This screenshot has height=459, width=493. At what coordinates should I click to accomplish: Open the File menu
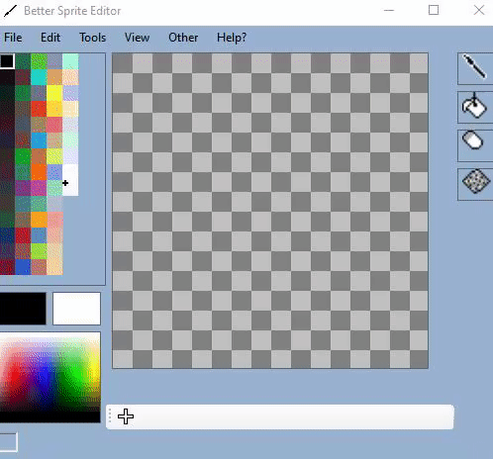click(x=13, y=38)
